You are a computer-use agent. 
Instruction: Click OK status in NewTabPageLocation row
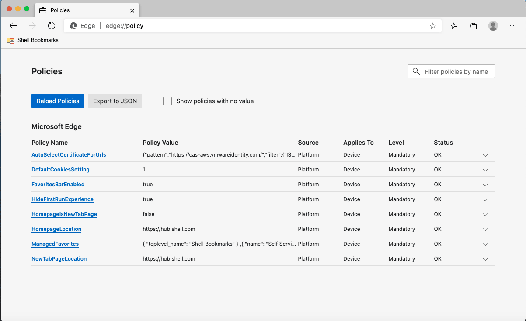pos(438,259)
